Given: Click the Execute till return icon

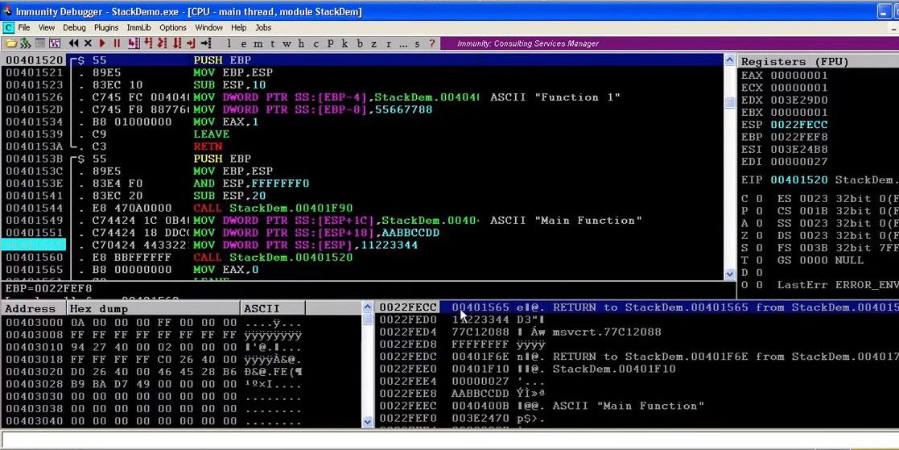Looking at the screenshot, I should tap(192, 43).
